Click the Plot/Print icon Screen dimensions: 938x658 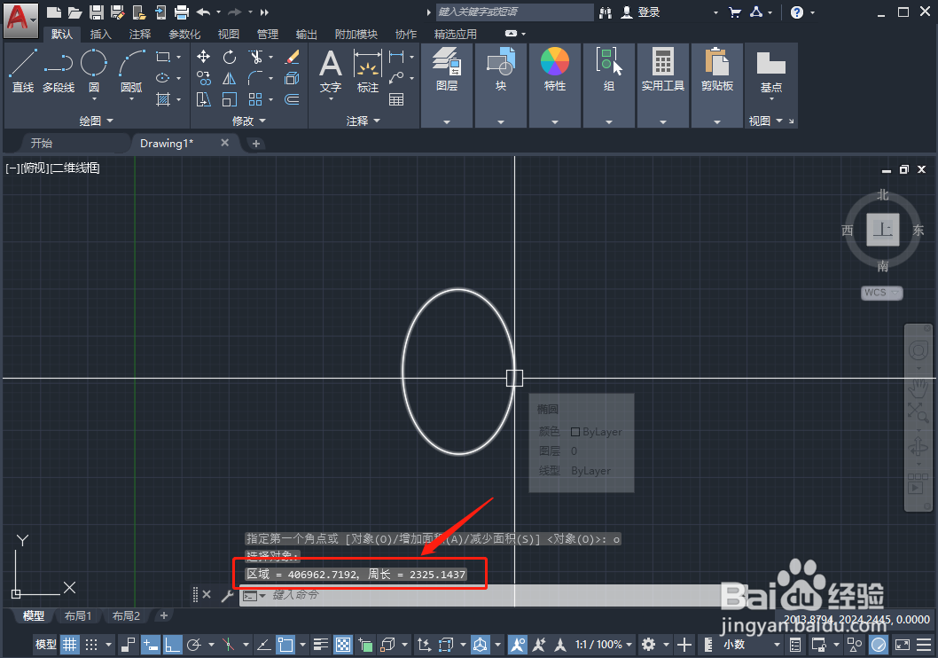pos(181,12)
